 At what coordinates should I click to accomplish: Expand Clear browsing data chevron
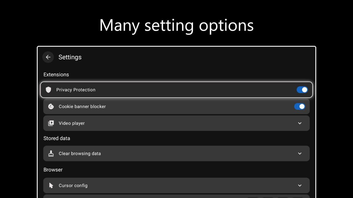click(x=300, y=153)
